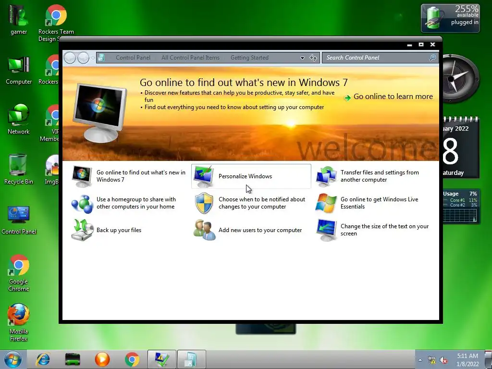Click the network tray icon
The height and width of the screenshot is (369, 492).
pos(432,360)
